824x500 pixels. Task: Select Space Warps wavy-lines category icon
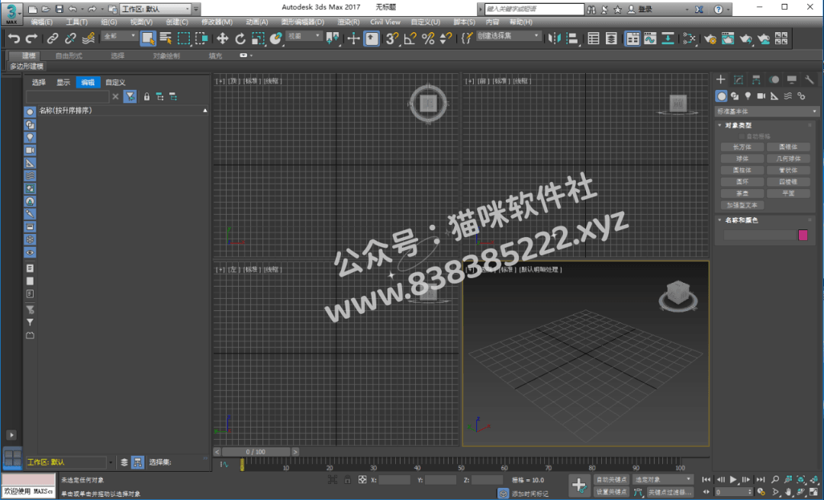787,96
